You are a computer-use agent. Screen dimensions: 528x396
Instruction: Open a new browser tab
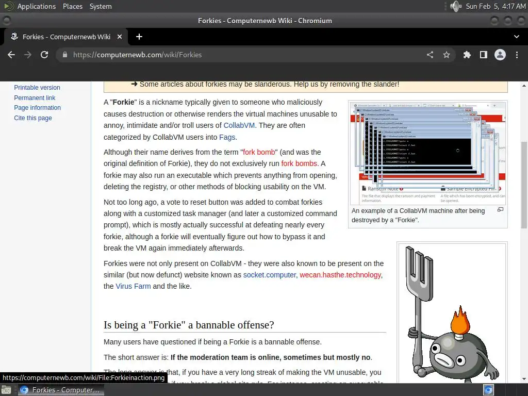139,37
